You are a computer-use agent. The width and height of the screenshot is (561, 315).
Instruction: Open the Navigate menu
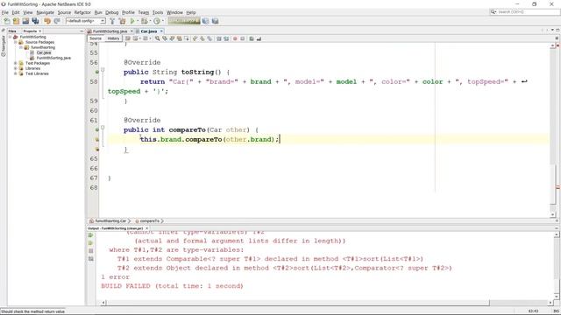[45, 12]
